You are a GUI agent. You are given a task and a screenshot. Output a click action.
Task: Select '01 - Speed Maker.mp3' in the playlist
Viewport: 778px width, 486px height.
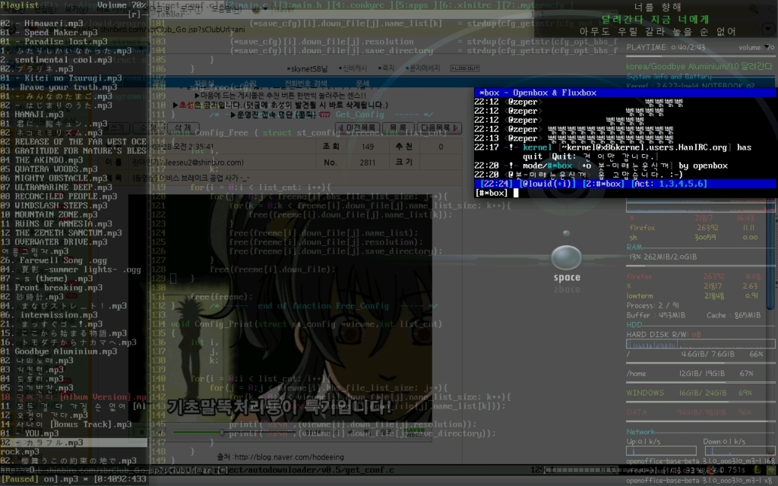click(49, 32)
